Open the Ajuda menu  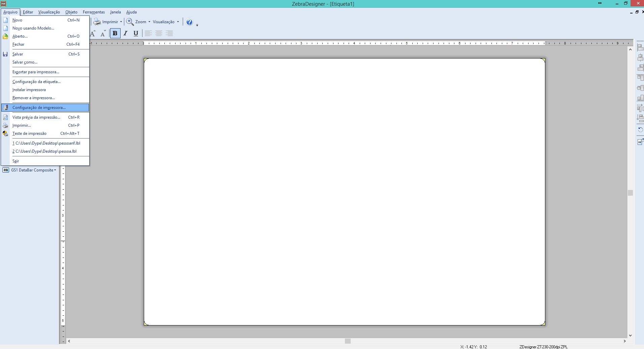click(x=131, y=12)
